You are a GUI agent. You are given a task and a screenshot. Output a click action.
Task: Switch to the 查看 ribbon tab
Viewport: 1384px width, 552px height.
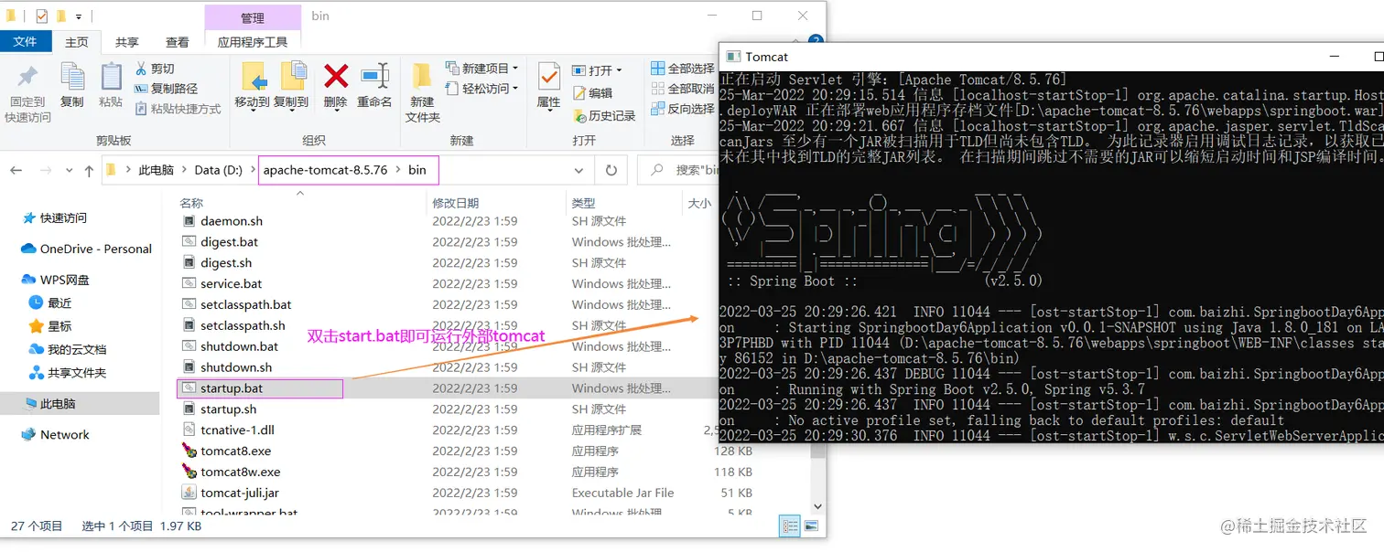pos(178,41)
